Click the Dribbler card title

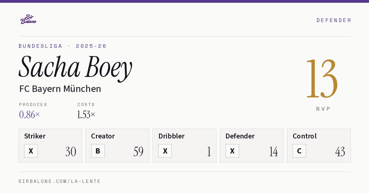tap(172, 136)
